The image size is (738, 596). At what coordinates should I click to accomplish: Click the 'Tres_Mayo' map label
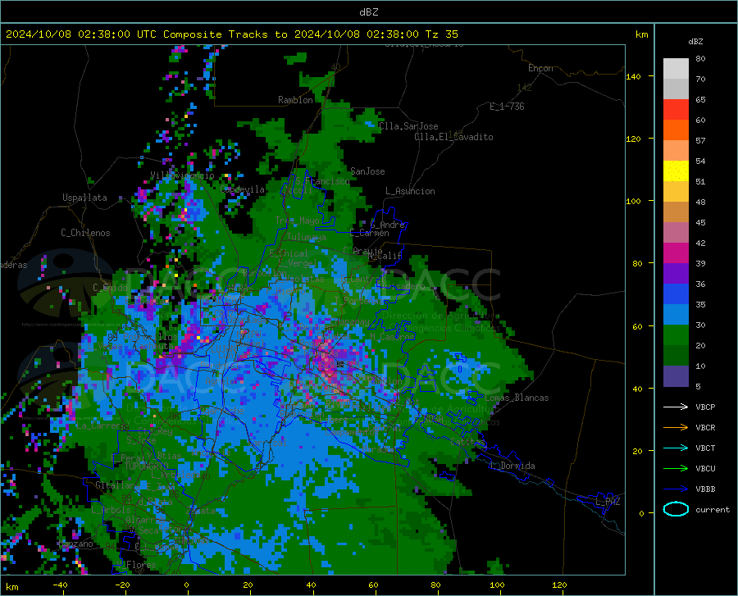[297, 221]
